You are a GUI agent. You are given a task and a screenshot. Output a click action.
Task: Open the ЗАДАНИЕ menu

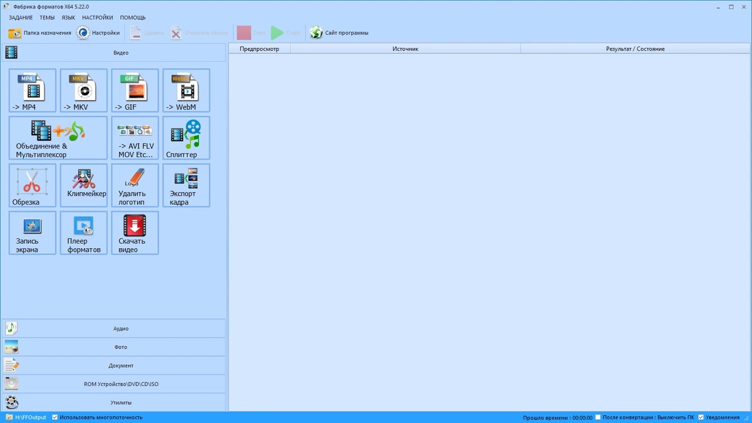pyautogui.click(x=21, y=18)
